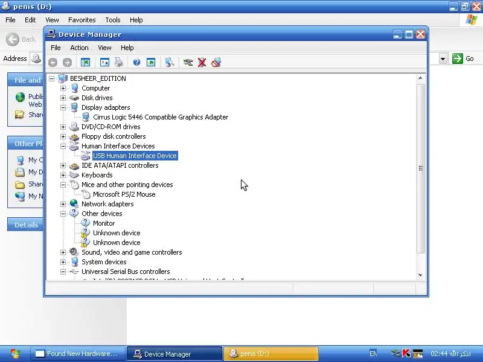Select the second Unknown device entry
The image size is (483, 362).
(x=117, y=243)
